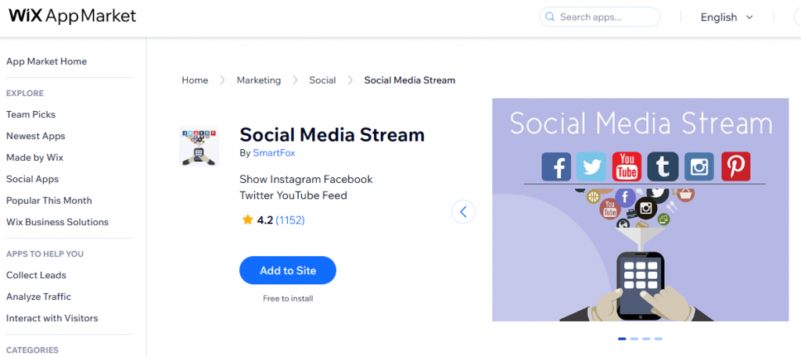
Task: Click the APPS TO HELP YOU heading
Action: (x=45, y=254)
